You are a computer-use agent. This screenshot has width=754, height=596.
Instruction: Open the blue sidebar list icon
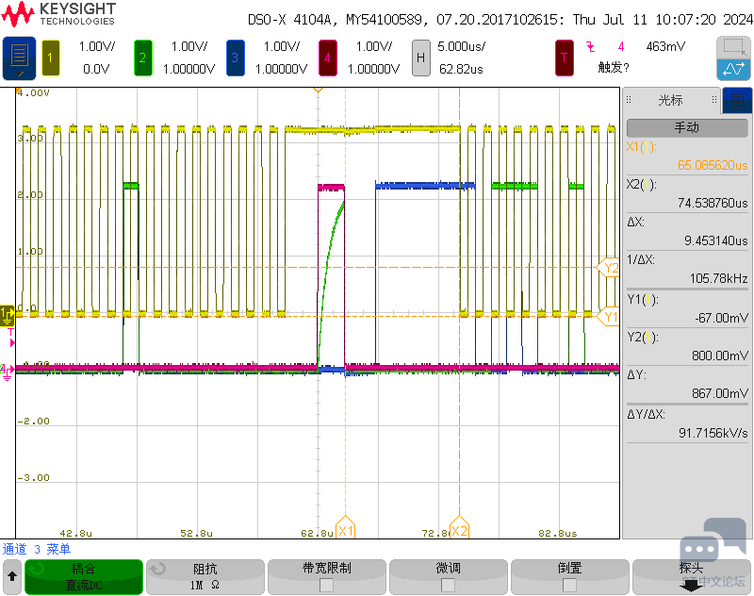click(x=737, y=100)
